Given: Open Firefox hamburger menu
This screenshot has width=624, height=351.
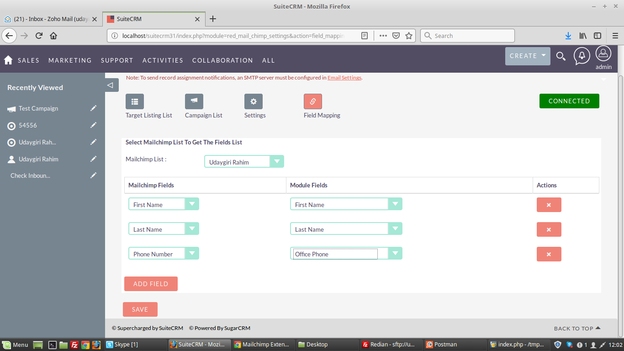Looking at the screenshot, I should [615, 36].
